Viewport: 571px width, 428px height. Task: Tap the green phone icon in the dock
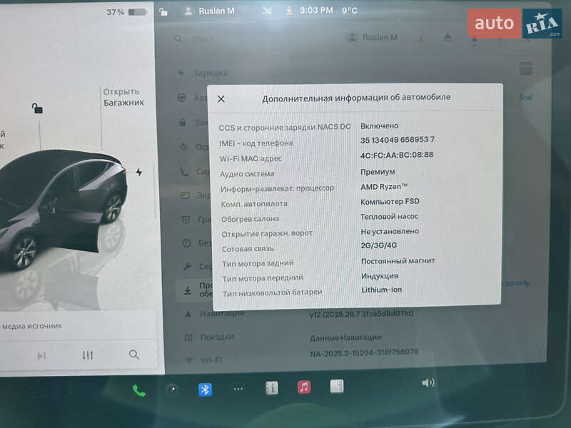138,390
